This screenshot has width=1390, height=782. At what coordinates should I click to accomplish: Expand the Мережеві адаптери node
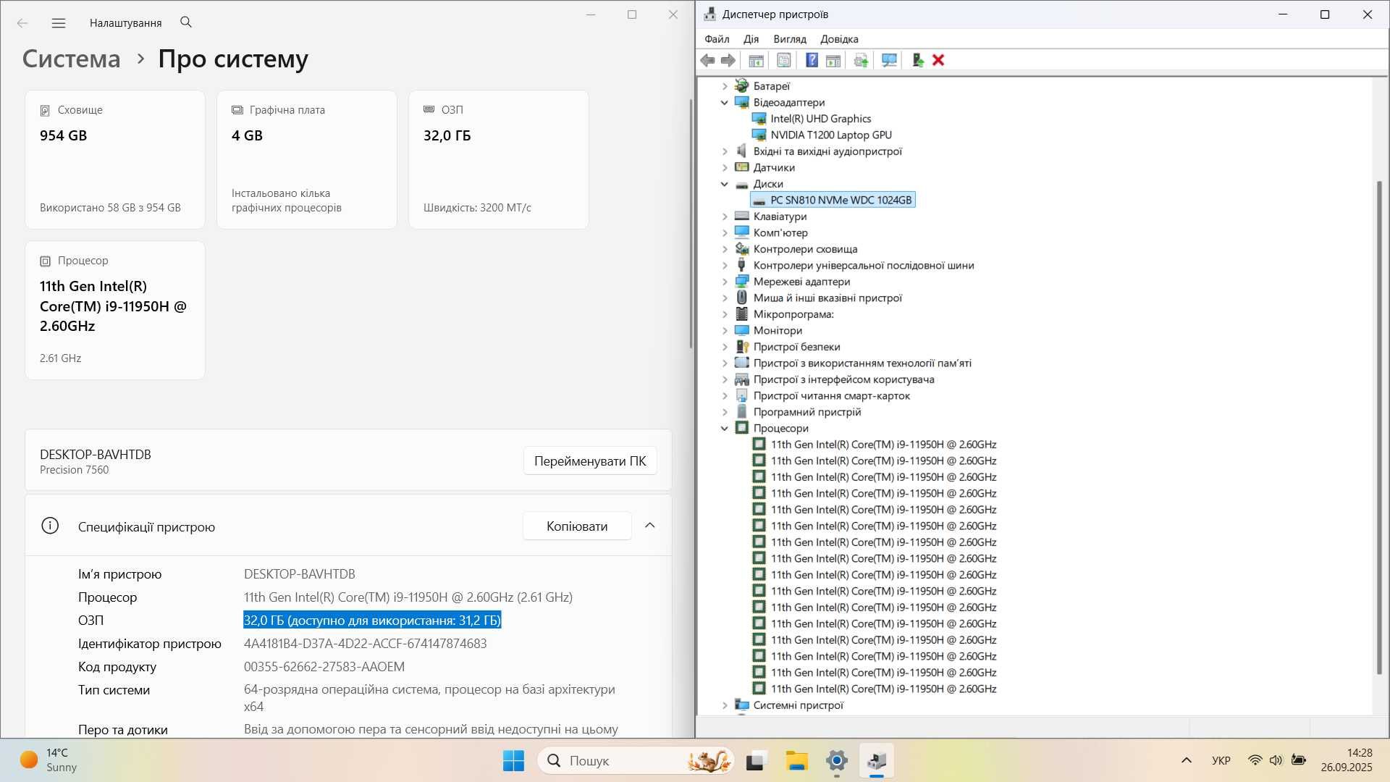725,282
